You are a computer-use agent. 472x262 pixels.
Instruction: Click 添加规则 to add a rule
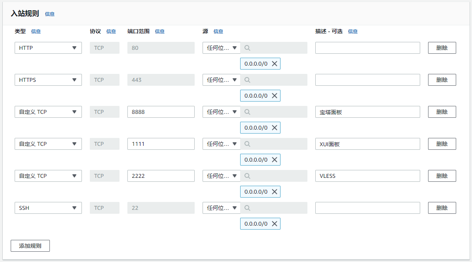[x=30, y=246]
